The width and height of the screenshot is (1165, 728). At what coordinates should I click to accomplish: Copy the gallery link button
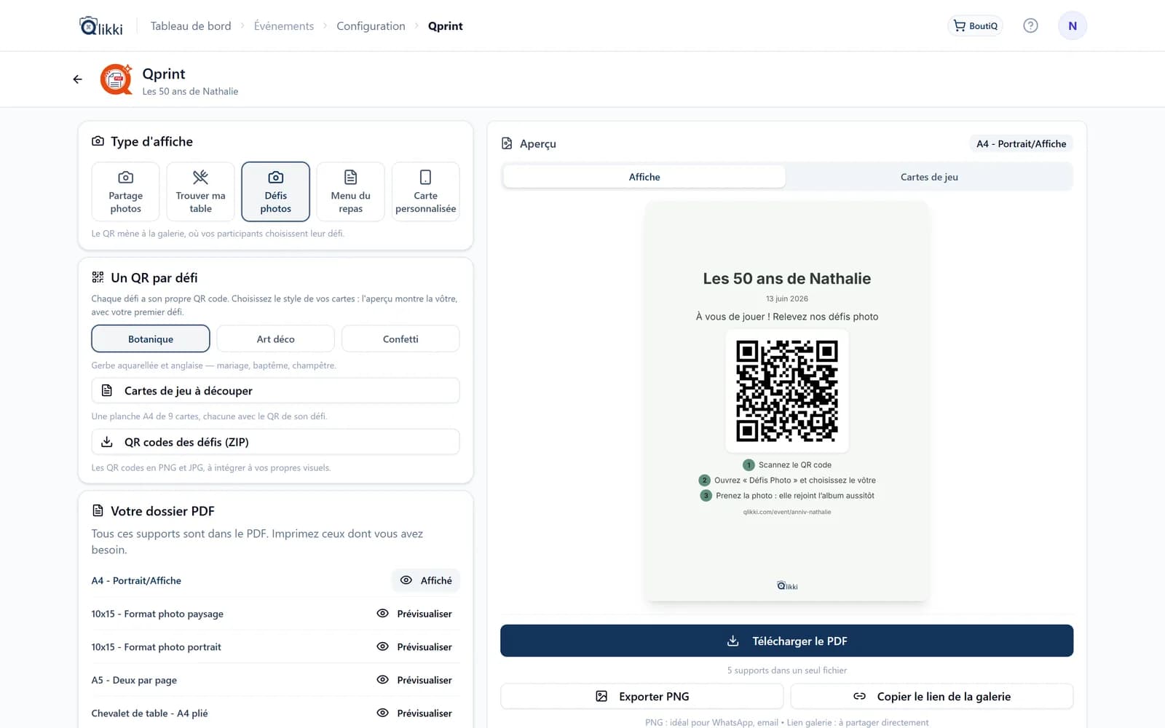(x=932, y=696)
